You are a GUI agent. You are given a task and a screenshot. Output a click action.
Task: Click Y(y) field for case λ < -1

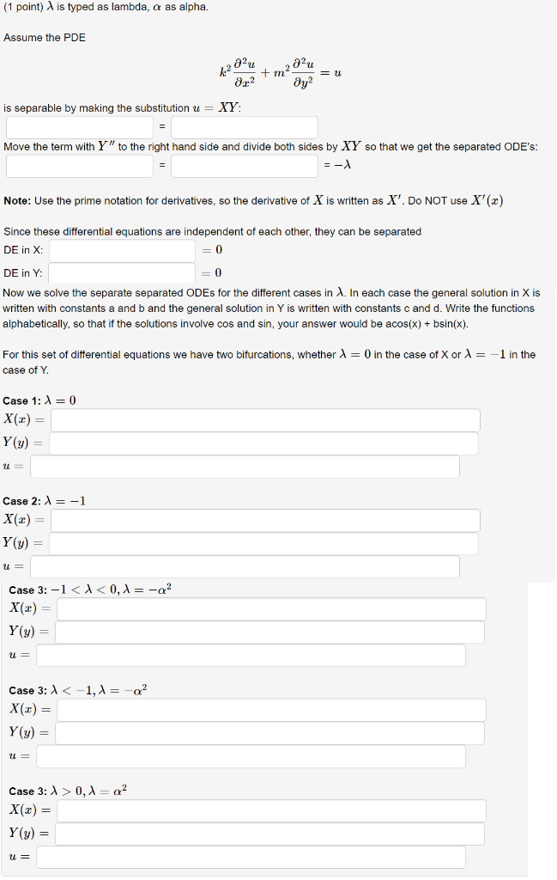(x=270, y=732)
